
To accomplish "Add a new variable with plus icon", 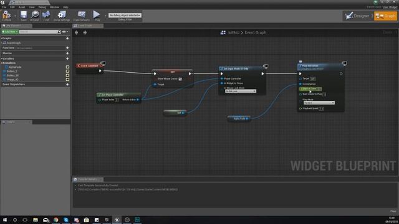I will [67, 58].
